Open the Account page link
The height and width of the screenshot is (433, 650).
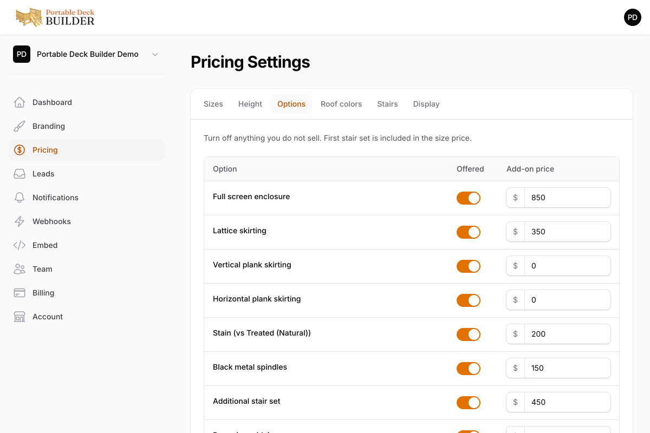pyautogui.click(x=87, y=317)
